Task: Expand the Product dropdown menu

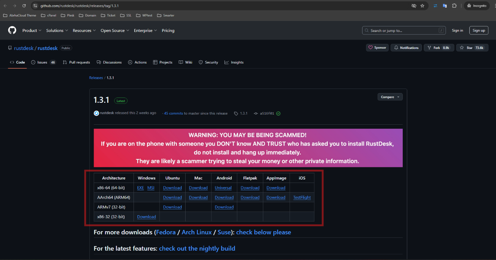Action: [x=32, y=31]
